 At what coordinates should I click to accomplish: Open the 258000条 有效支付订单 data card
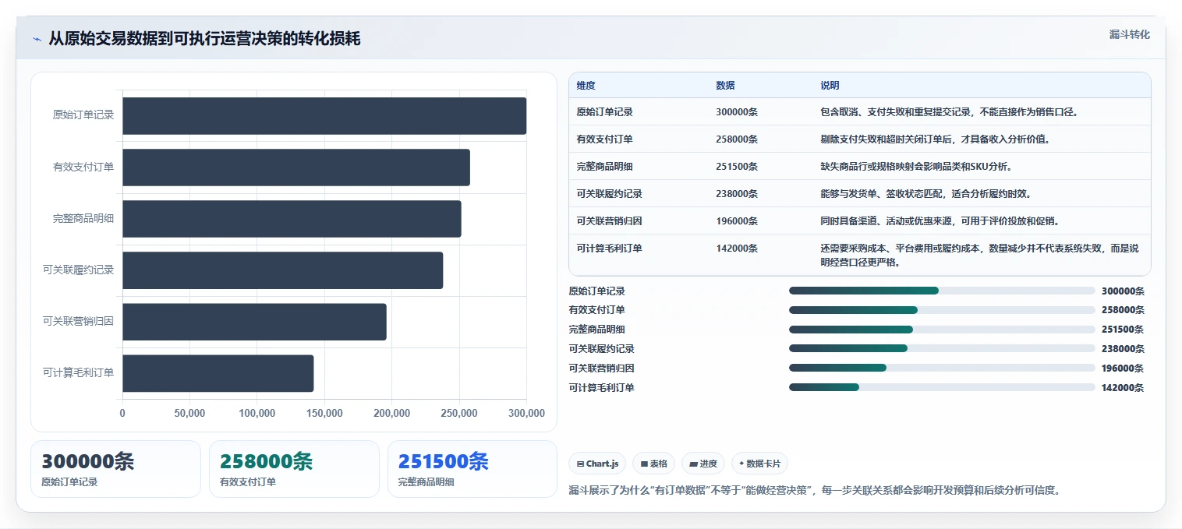point(294,469)
